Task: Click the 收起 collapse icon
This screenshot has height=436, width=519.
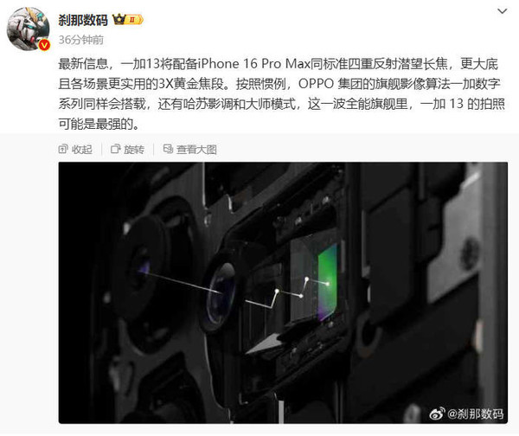Action: tap(63, 150)
